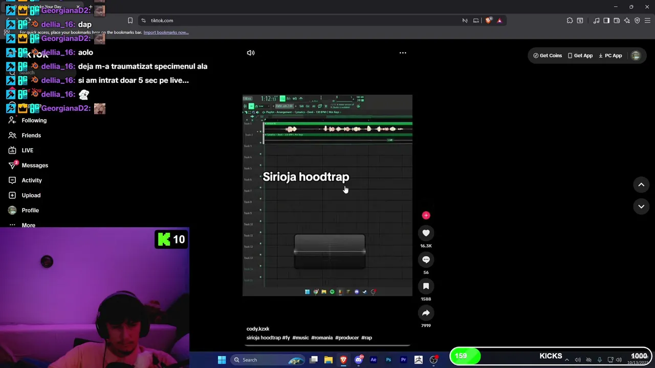The image size is (655, 368).
Task: Open Photoshop from the taskbar
Action: [x=388, y=360]
